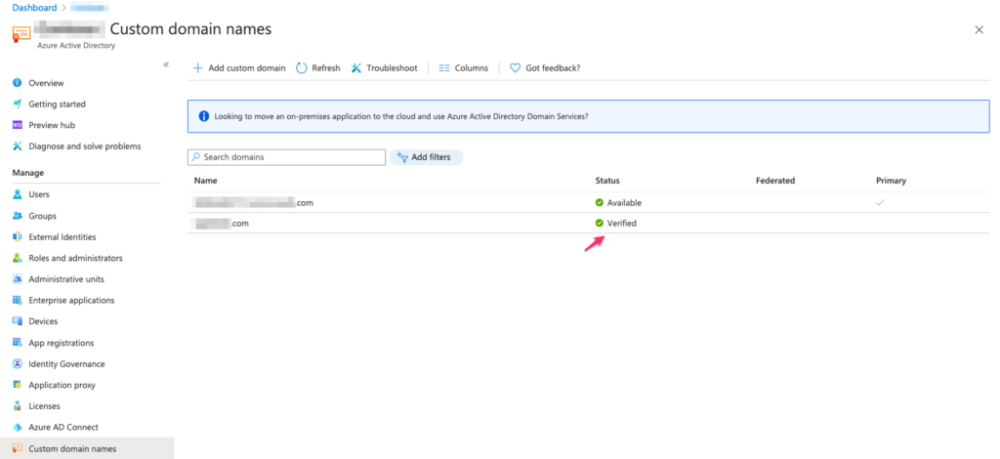Image resolution: width=1000 pixels, height=459 pixels.
Task: Click the Search domains input field
Action: coord(286,157)
